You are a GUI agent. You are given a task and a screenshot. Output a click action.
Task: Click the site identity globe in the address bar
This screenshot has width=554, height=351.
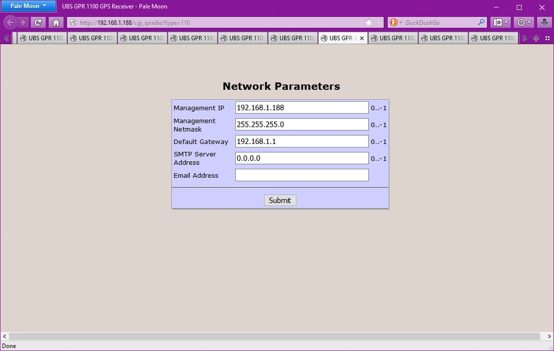click(74, 23)
